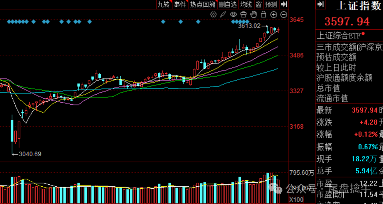Open the toolbox icon in chart toolbar

[243, 14]
